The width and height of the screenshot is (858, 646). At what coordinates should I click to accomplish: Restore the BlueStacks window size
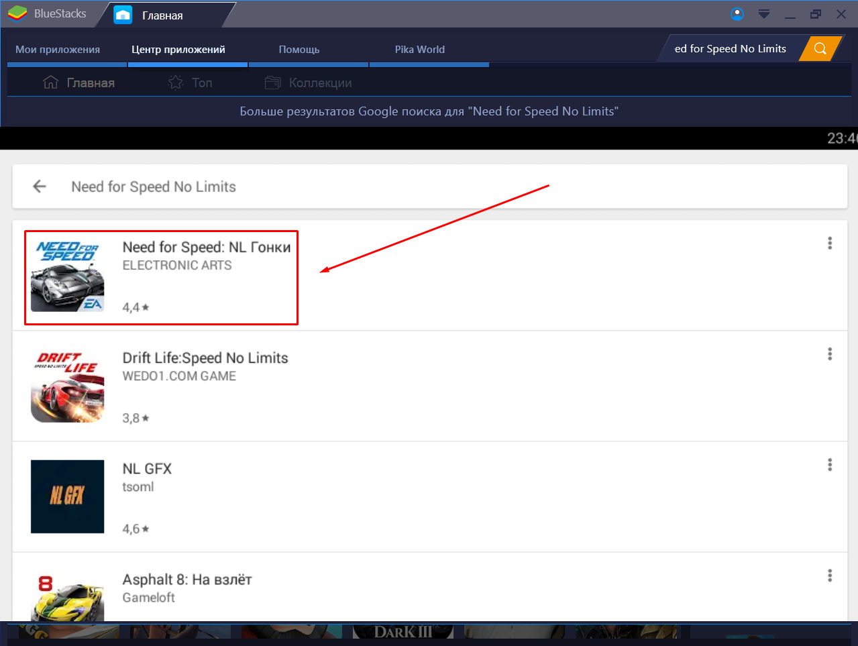816,14
